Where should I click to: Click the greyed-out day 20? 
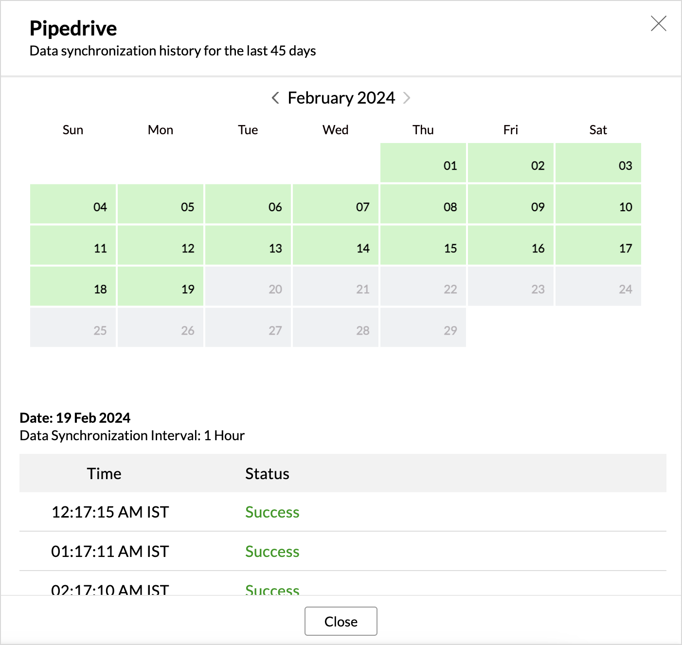tap(248, 286)
